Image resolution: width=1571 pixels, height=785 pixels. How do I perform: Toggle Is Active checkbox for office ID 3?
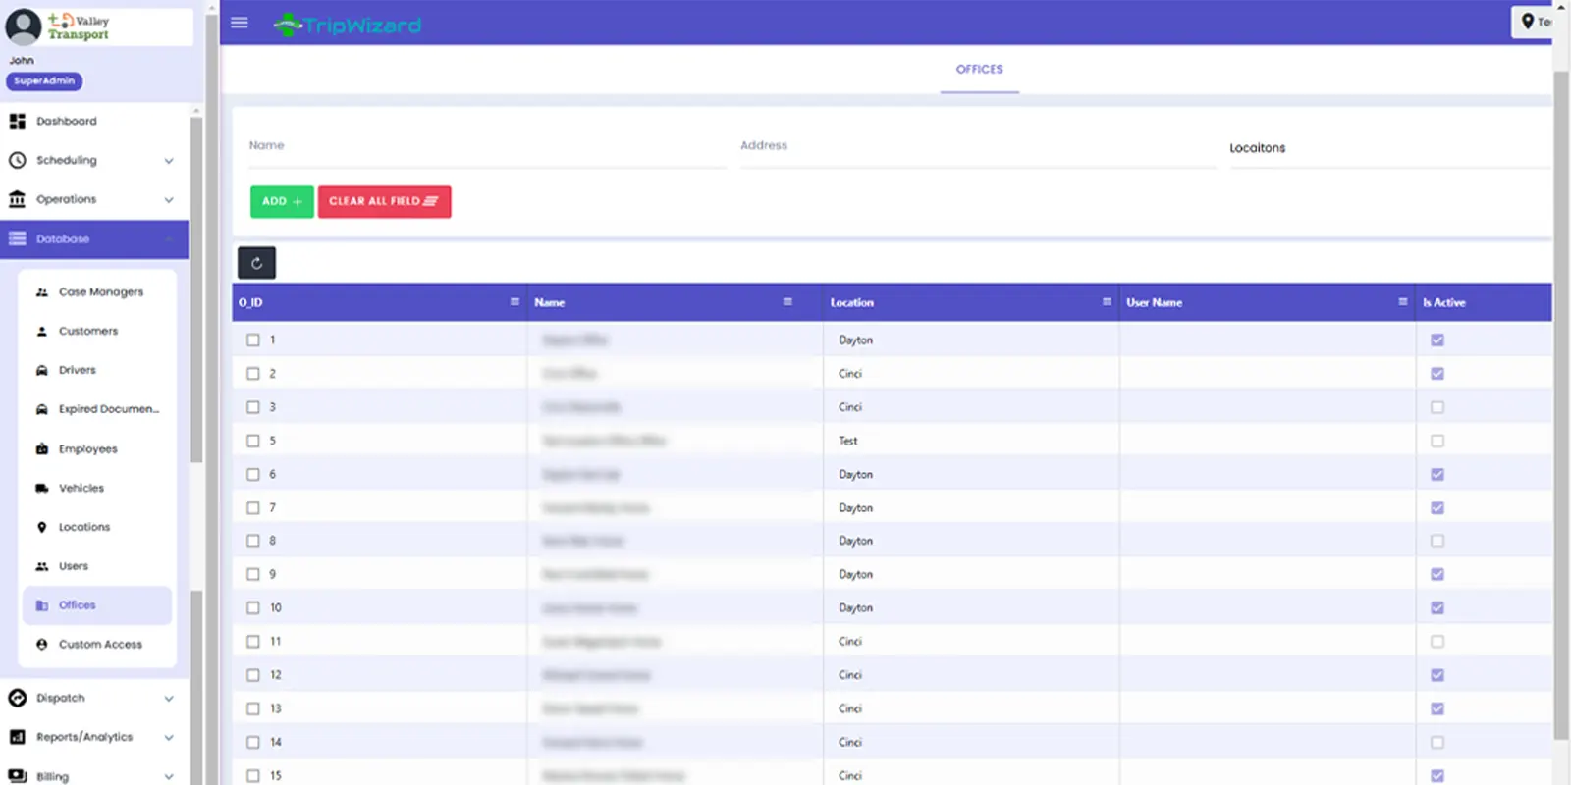(x=1437, y=407)
